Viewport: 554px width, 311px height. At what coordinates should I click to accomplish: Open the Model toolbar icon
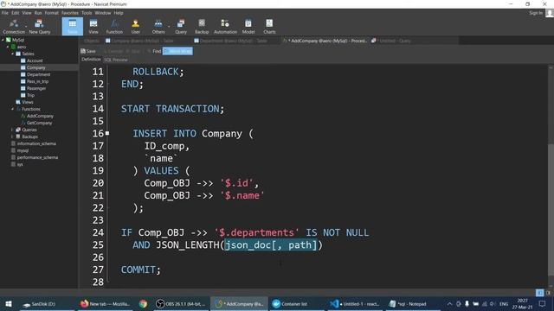(x=248, y=27)
